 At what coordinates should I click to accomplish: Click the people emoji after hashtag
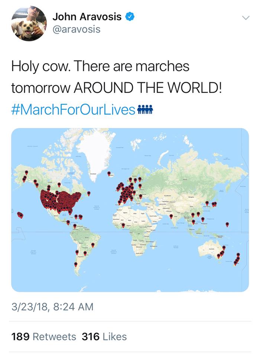pyautogui.click(x=145, y=110)
